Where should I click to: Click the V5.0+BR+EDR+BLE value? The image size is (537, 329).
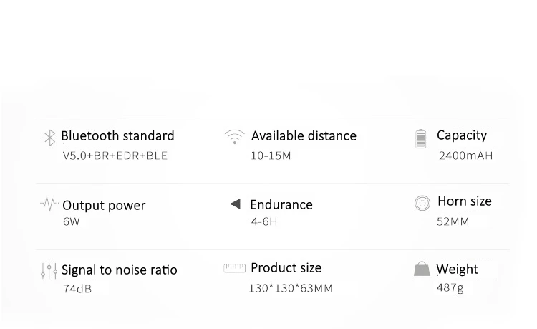115,156
